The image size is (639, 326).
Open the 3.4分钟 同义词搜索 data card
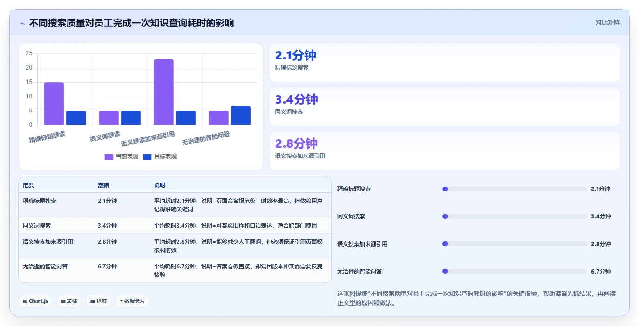click(445, 106)
